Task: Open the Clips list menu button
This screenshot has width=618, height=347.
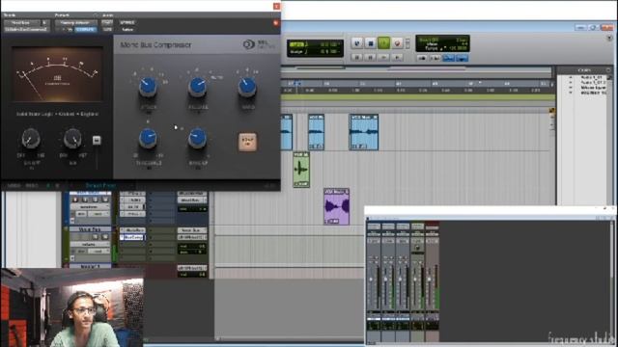Action: (609, 70)
